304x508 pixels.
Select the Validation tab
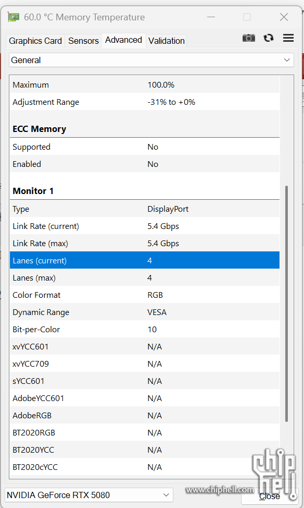(167, 41)
